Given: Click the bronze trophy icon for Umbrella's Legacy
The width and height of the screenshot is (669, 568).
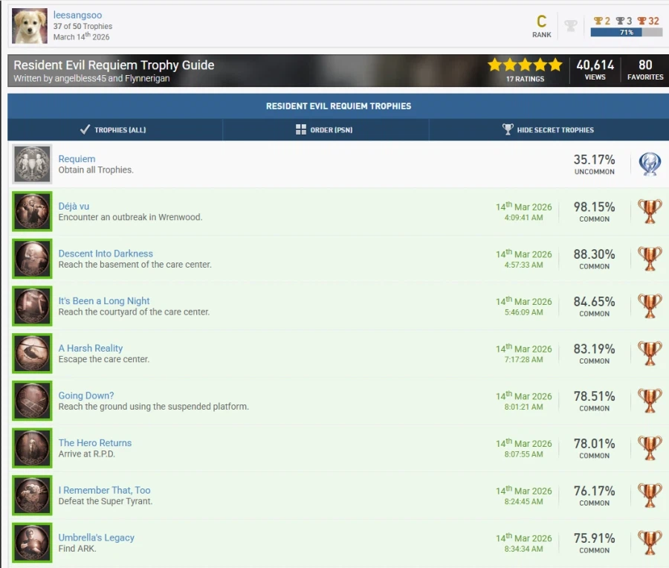Looking at the screenshot, I should 650,543.
